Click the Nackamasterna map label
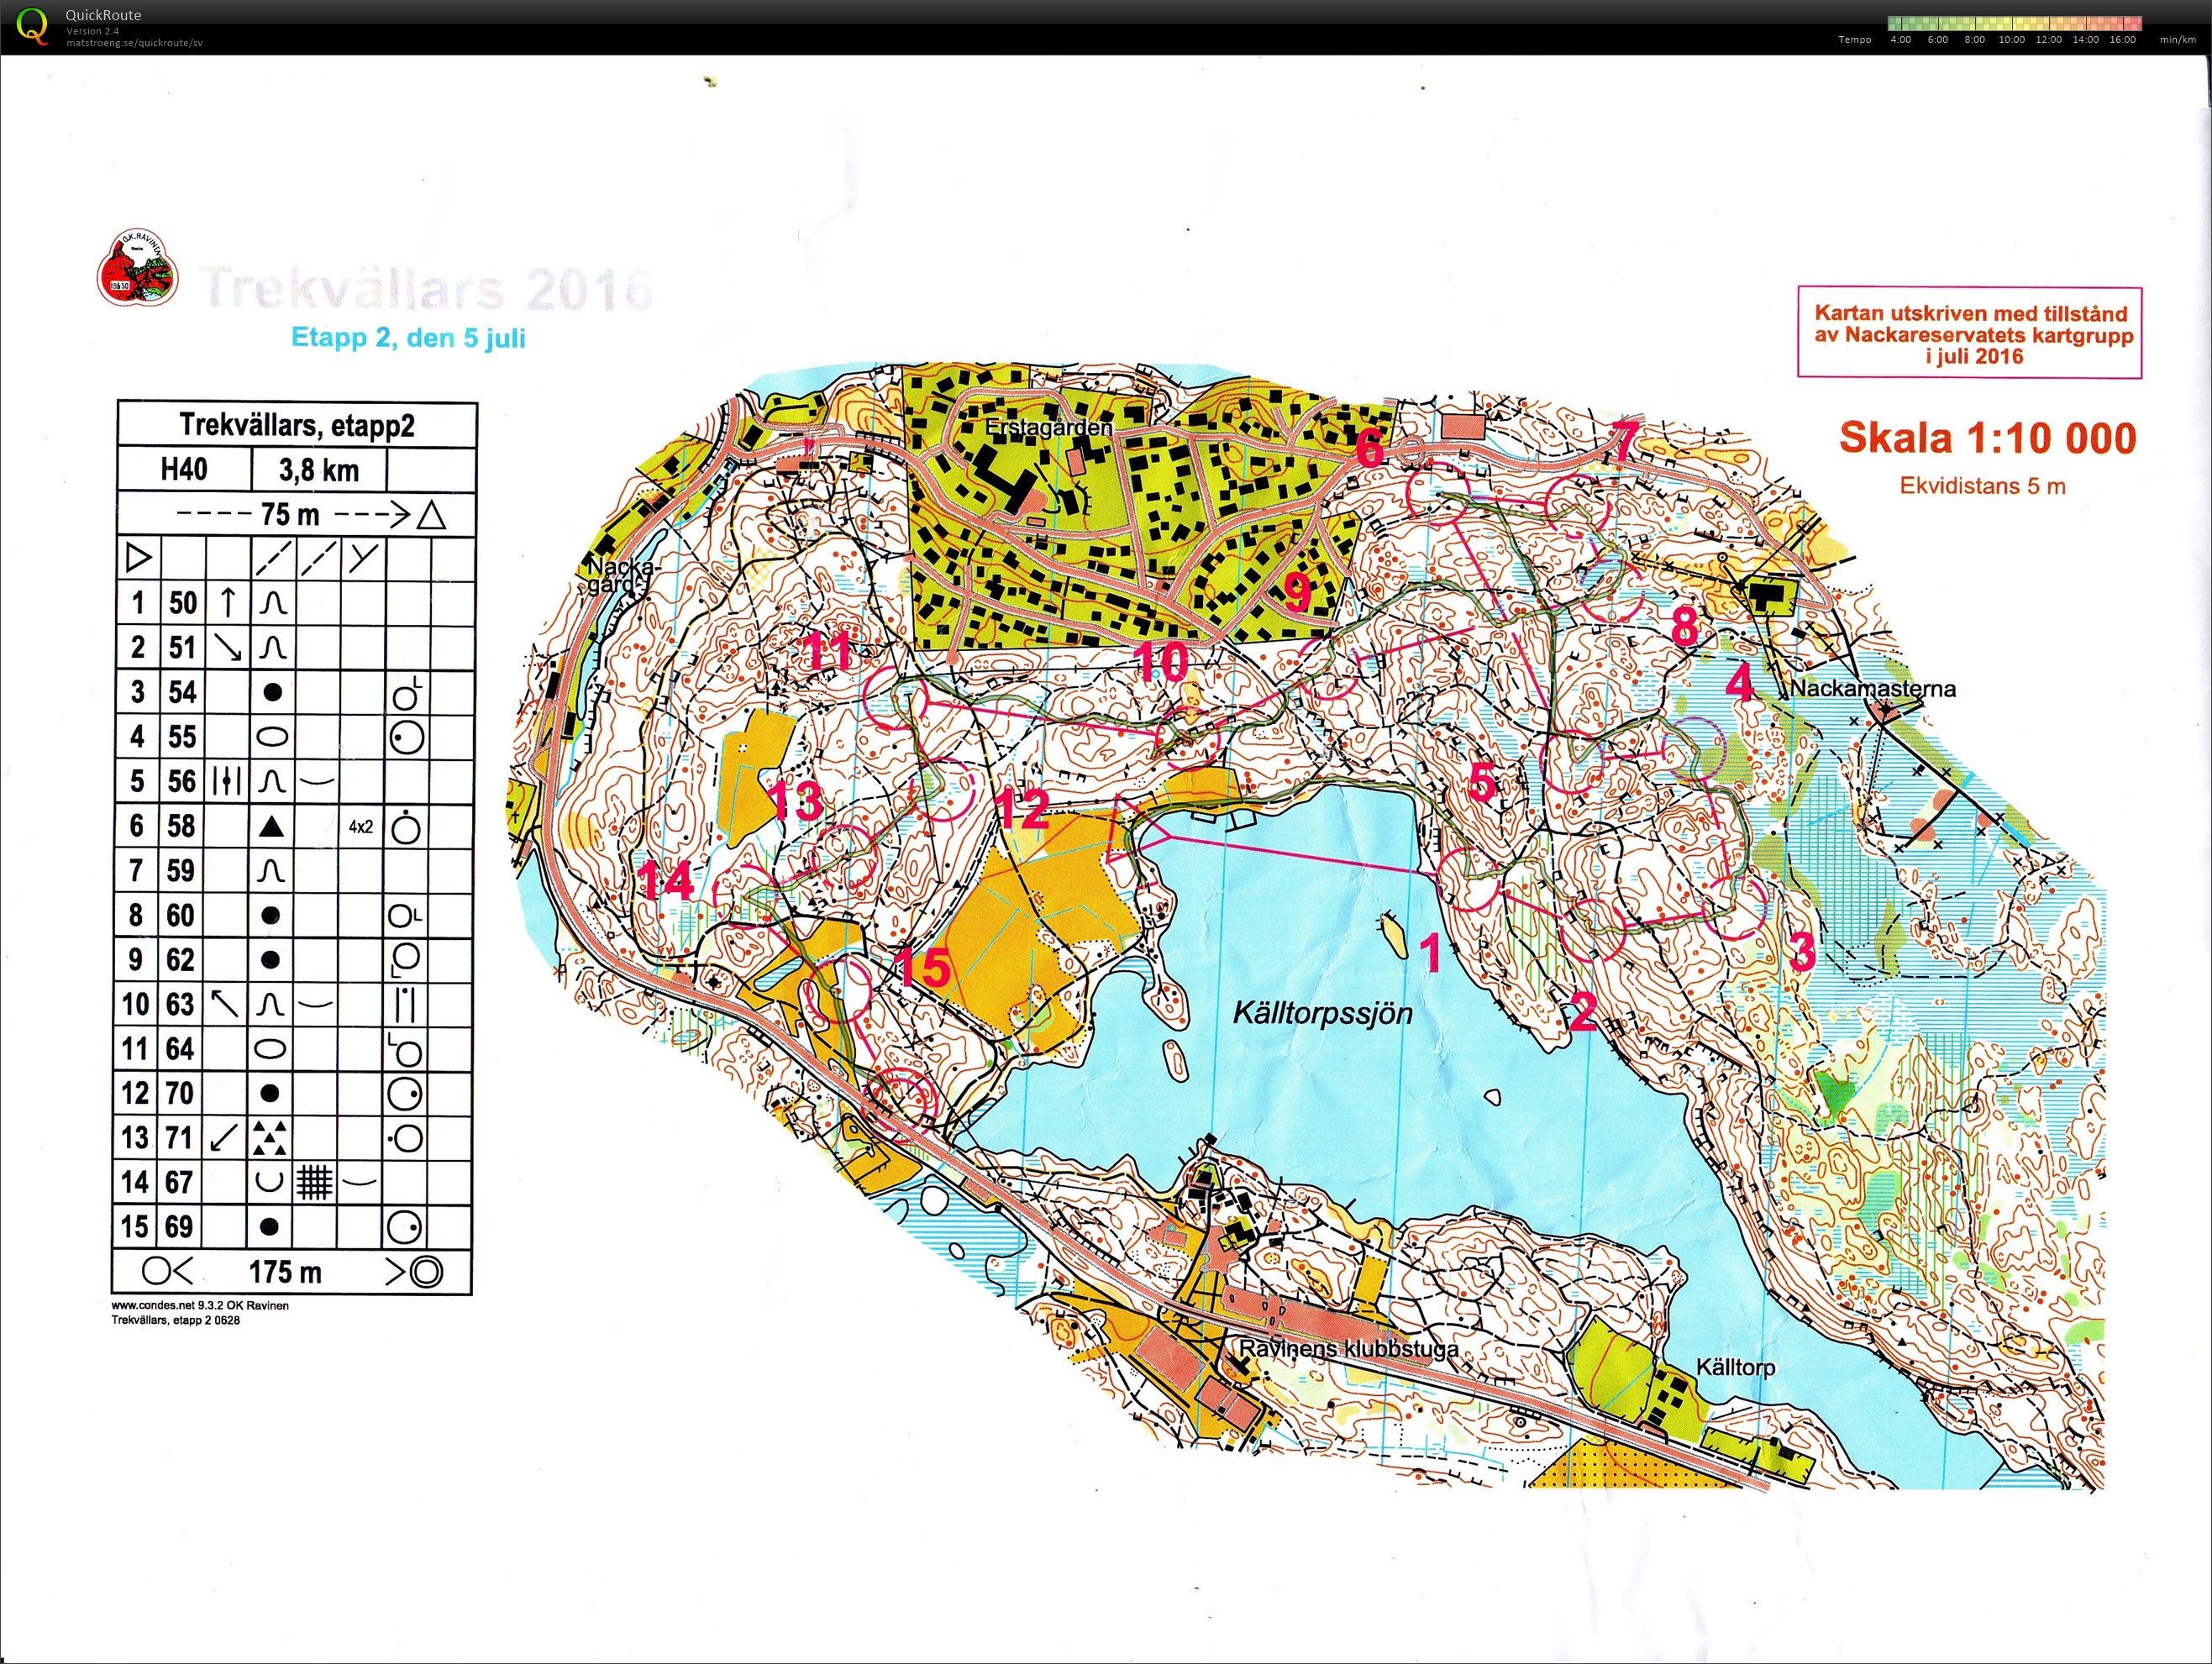The width and height of the screenshot is (2212, 1664). (x=1873, y=688)
